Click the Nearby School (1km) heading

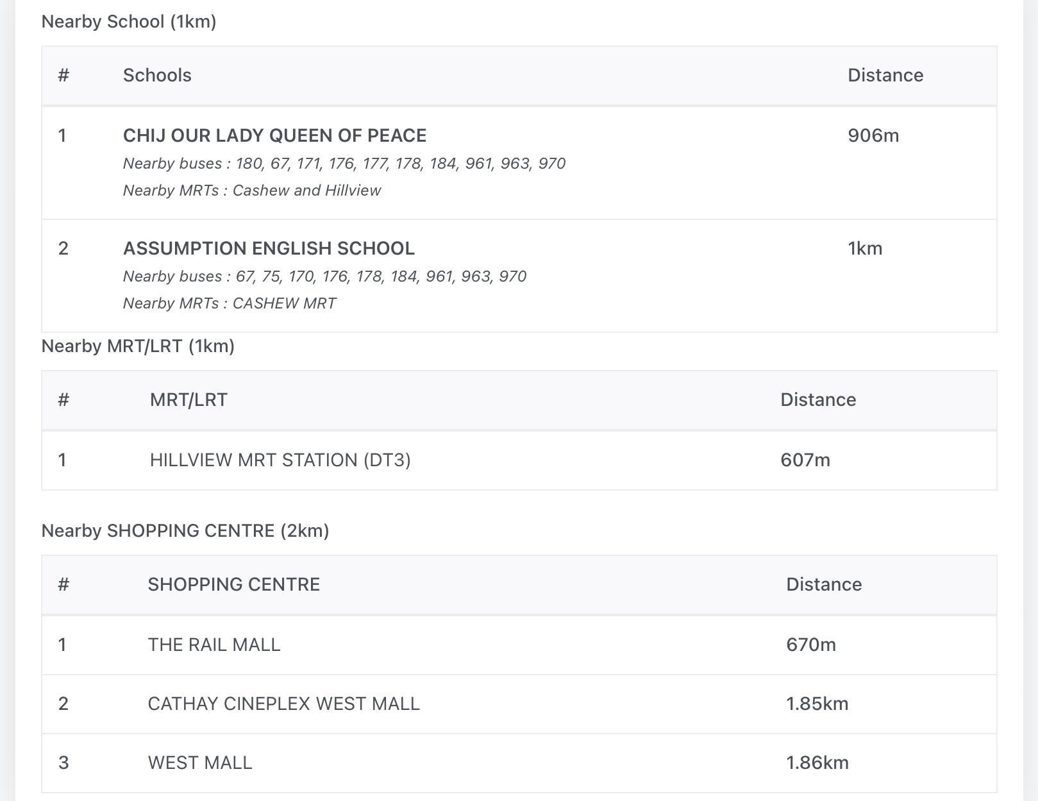(x=129, y=22)
